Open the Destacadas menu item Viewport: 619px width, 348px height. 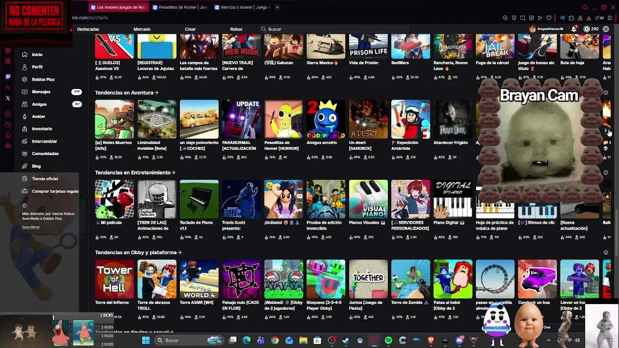[x=88, y=29]
